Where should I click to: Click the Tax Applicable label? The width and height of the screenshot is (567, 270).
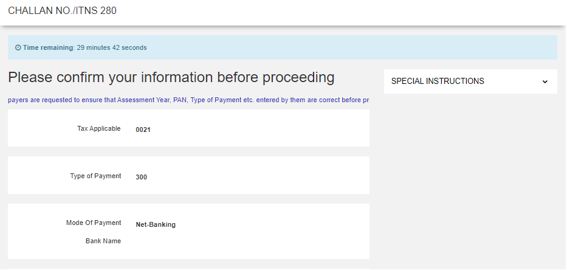(x=98, y=128)
